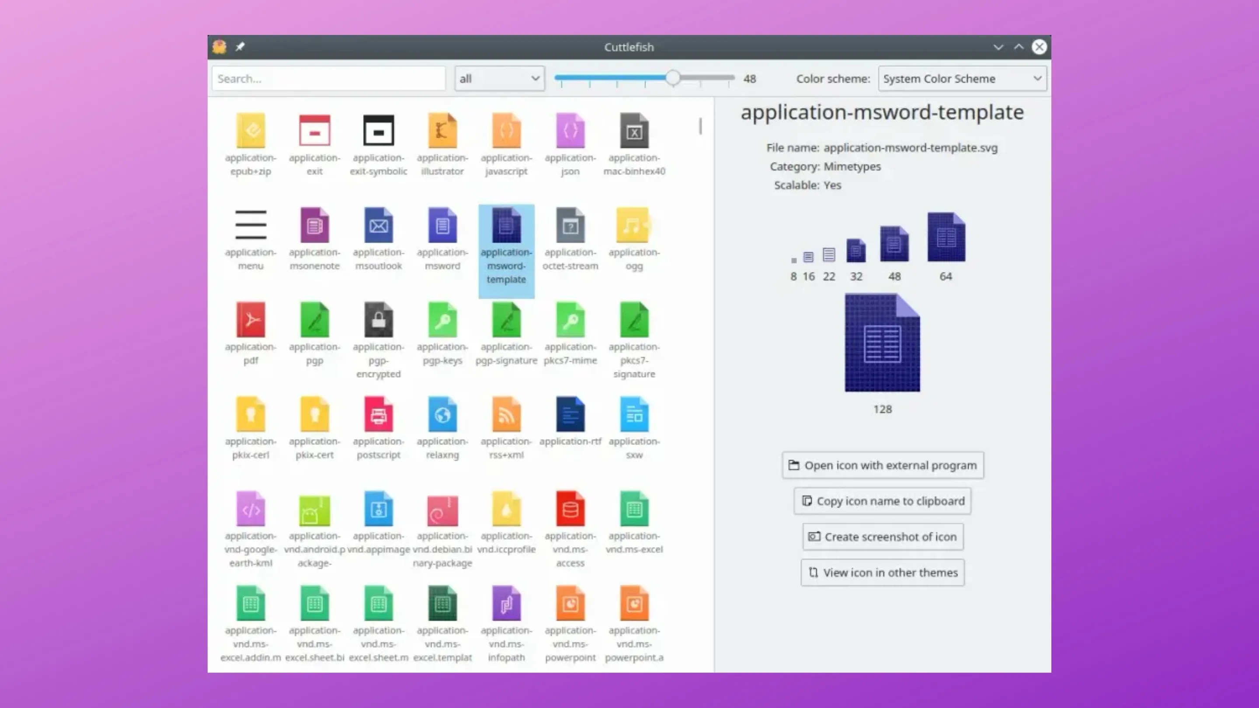Choose the application-pgp pen icon
The width and height of the screenshot is (1259, 708).
click(315, 319)
